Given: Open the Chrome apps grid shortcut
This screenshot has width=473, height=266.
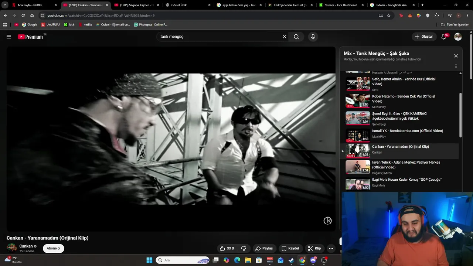Looking at the screenshot, I should [x=5, y=24].
